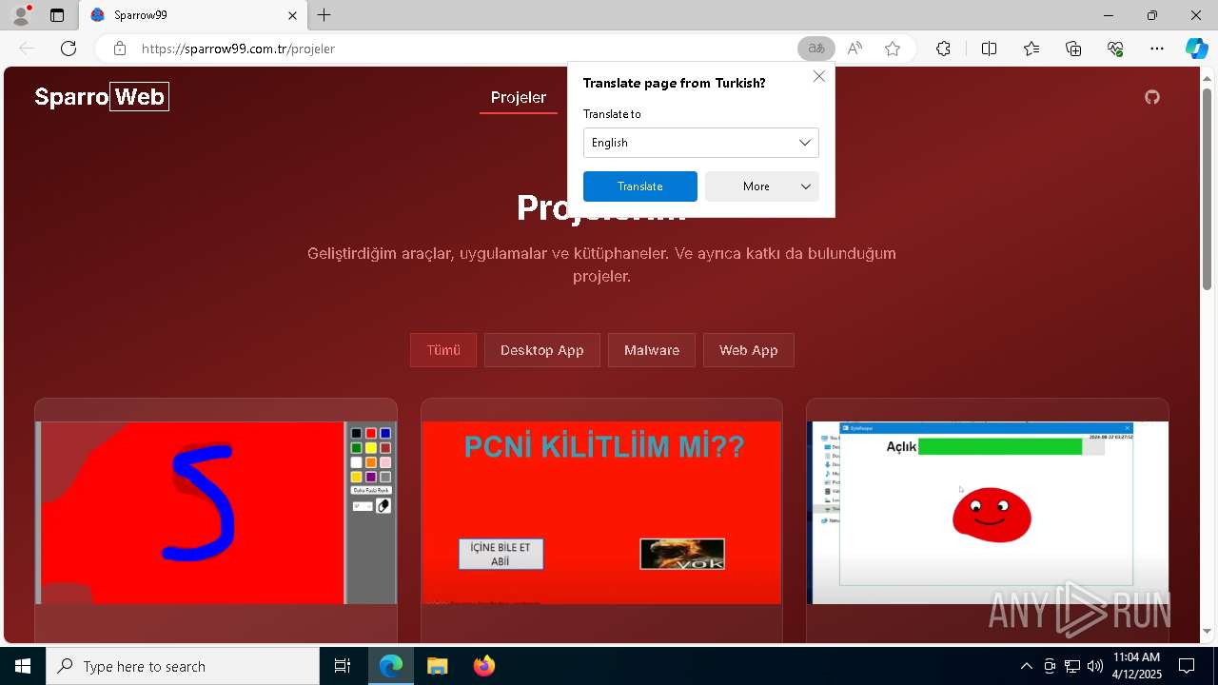The height and width of the screenshot is (685, 1218).
Task: Close the translate popup
Action: click(819, 76)
